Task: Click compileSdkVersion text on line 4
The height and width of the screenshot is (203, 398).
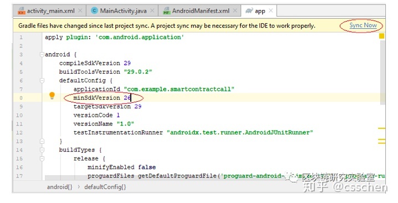Action: (90, 63)
